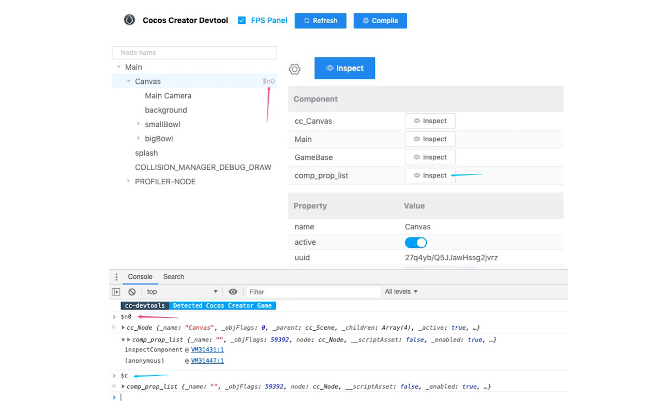Select the splash node
This screenshot has width=662, height=414.
tap(146, 153)
